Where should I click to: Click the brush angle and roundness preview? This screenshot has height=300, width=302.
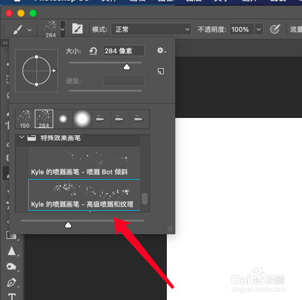pos(36,71)
